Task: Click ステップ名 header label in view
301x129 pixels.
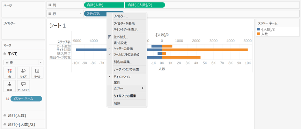Action: coord(64,42)
